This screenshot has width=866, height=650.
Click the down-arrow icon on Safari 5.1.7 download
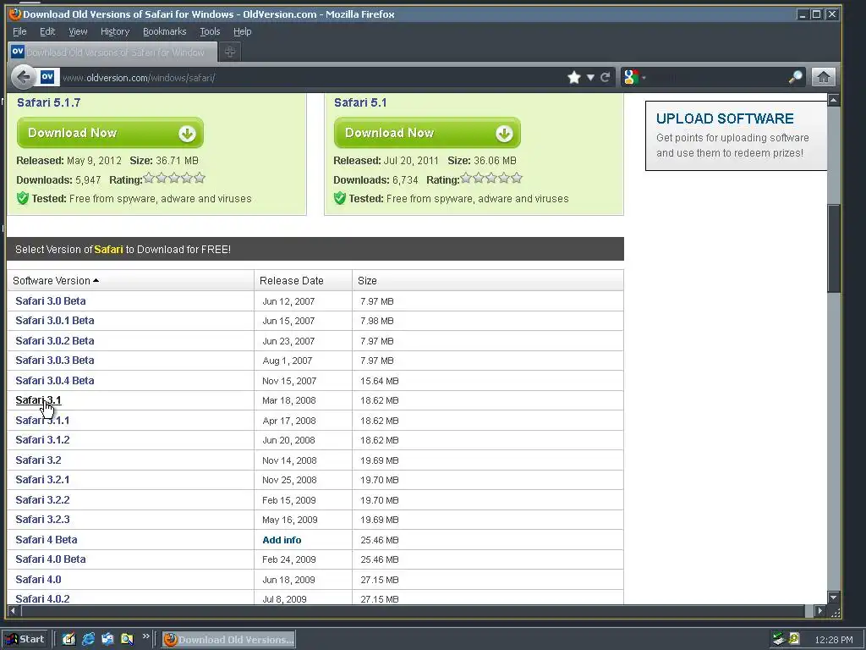click(x=187, y=133)
